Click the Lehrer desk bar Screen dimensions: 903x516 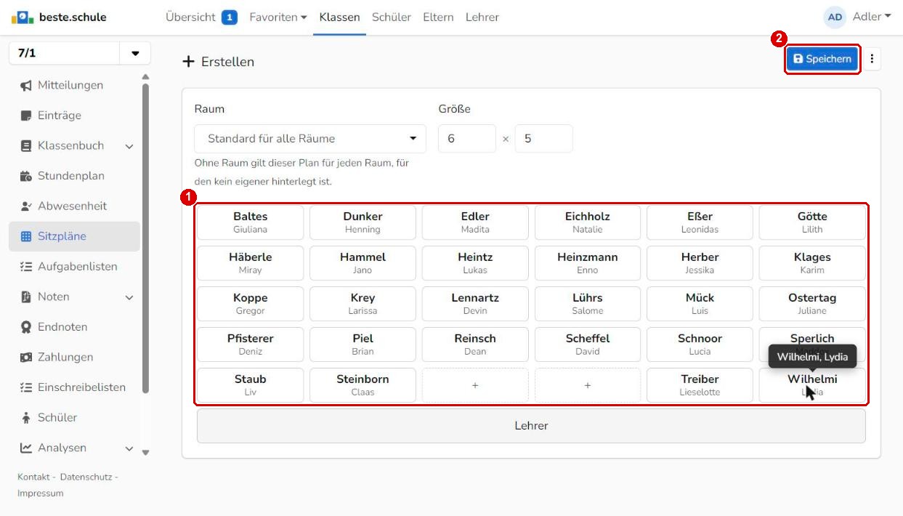tap(531, 426)
